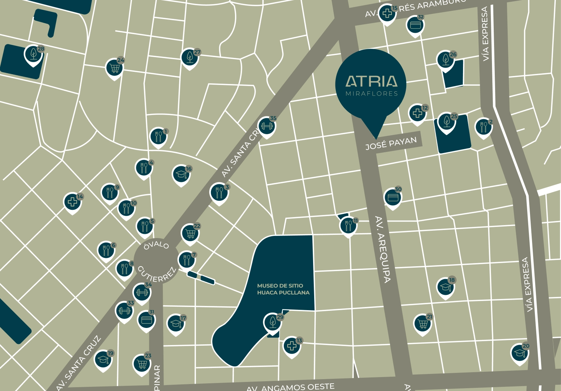The height and width of the screenshot is (391, 561).
Task: Click park tree pin number 28
Action: (33, 55)
